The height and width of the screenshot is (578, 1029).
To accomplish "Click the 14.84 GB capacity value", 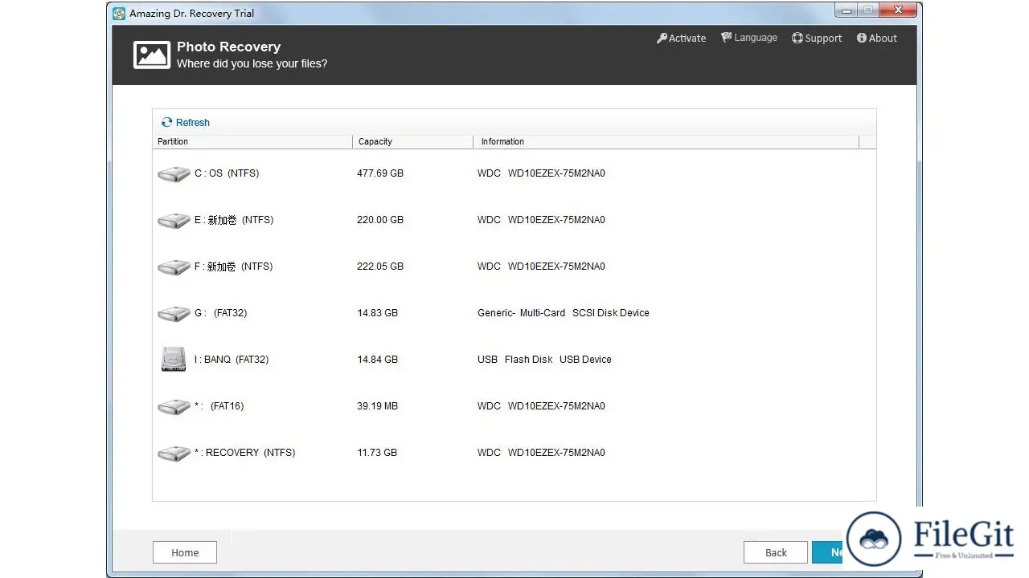I will [x=378, y=360].
